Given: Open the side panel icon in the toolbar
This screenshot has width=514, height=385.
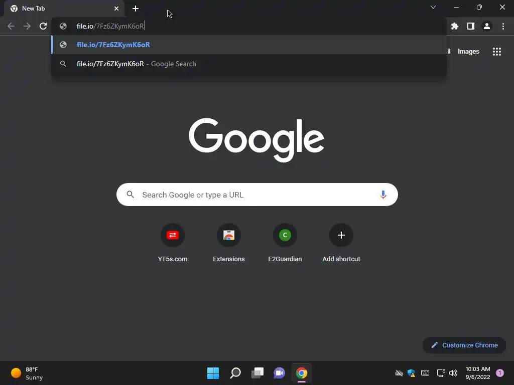Looking at the screenshot, I should pos(471,26).
